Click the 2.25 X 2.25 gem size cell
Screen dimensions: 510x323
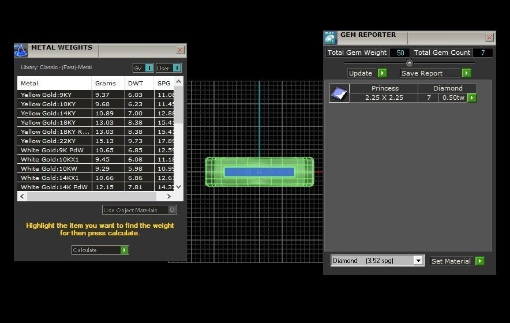[x=384, y=97]
